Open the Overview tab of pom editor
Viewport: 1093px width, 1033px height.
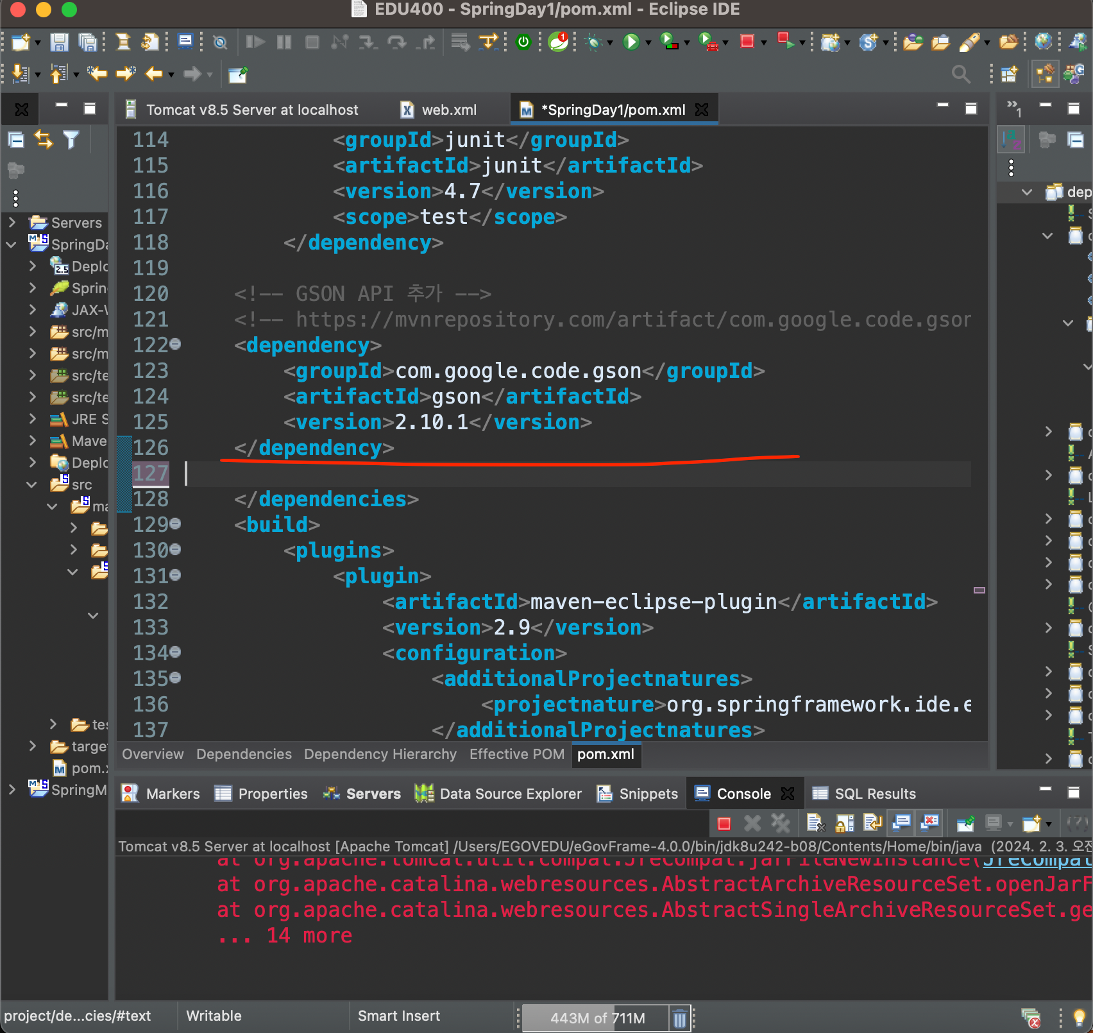coord(153,755)
